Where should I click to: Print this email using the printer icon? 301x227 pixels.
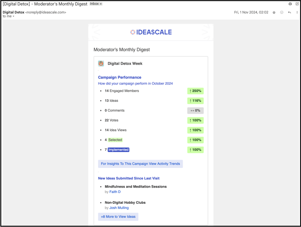click(290, 4)
